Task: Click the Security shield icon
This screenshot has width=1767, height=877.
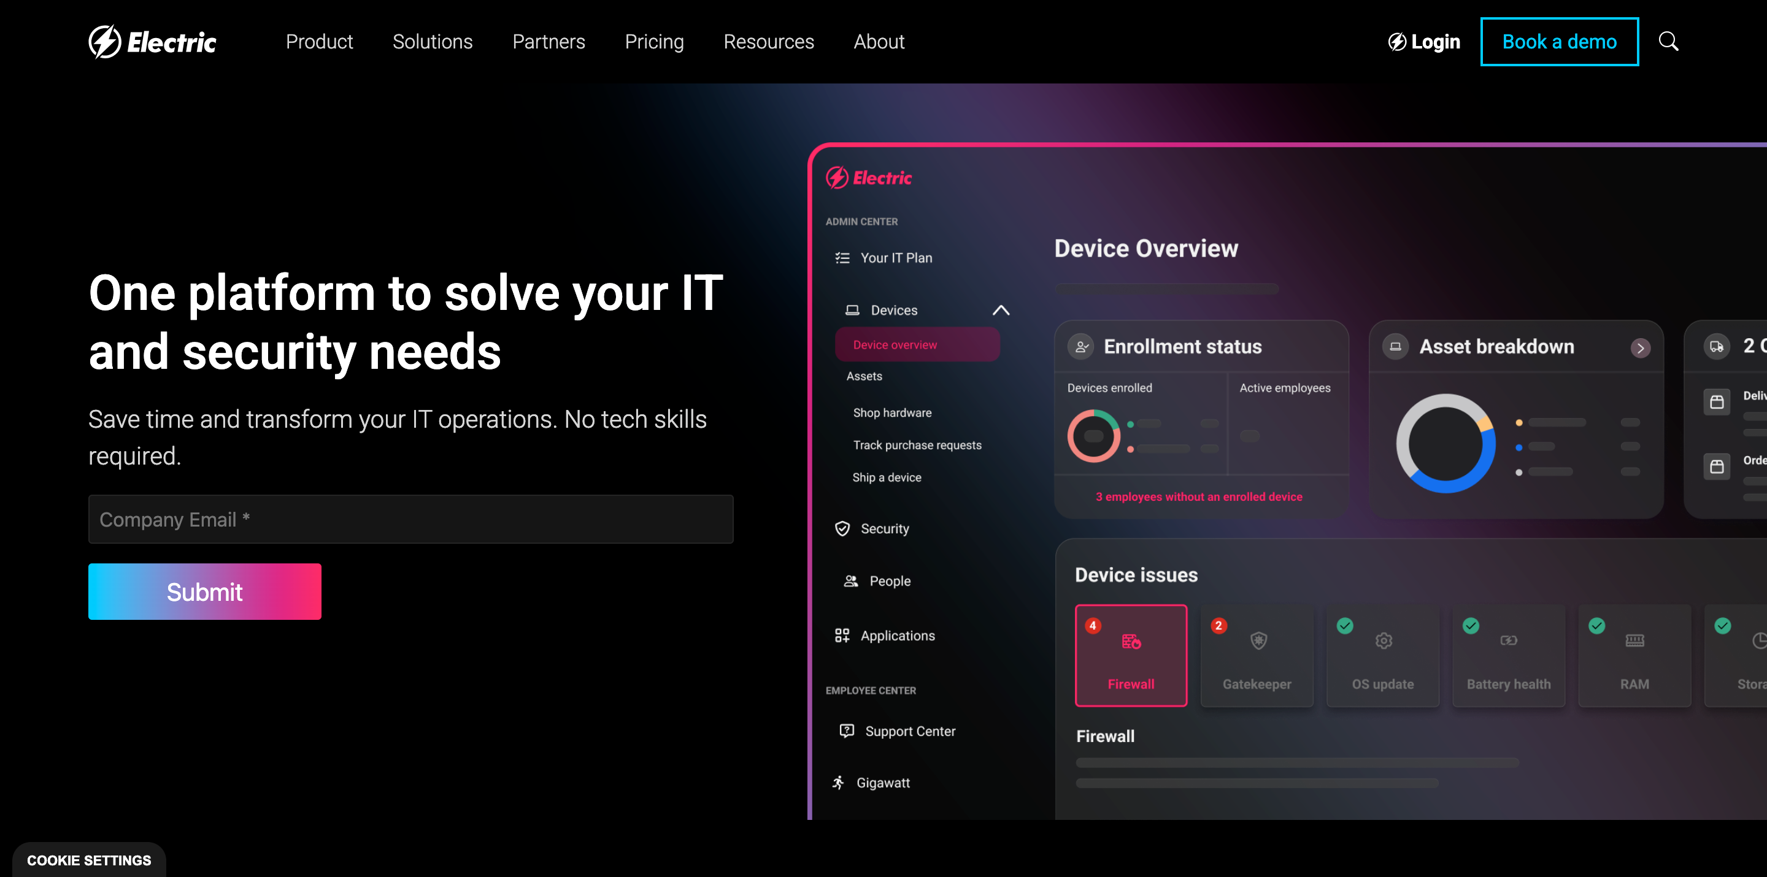Action: [x=842, y=528]
